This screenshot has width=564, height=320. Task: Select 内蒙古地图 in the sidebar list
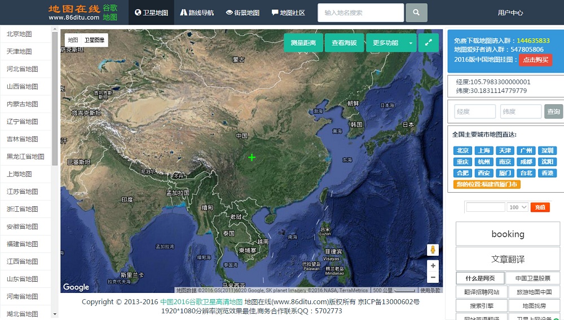click(x=25, y=104)
